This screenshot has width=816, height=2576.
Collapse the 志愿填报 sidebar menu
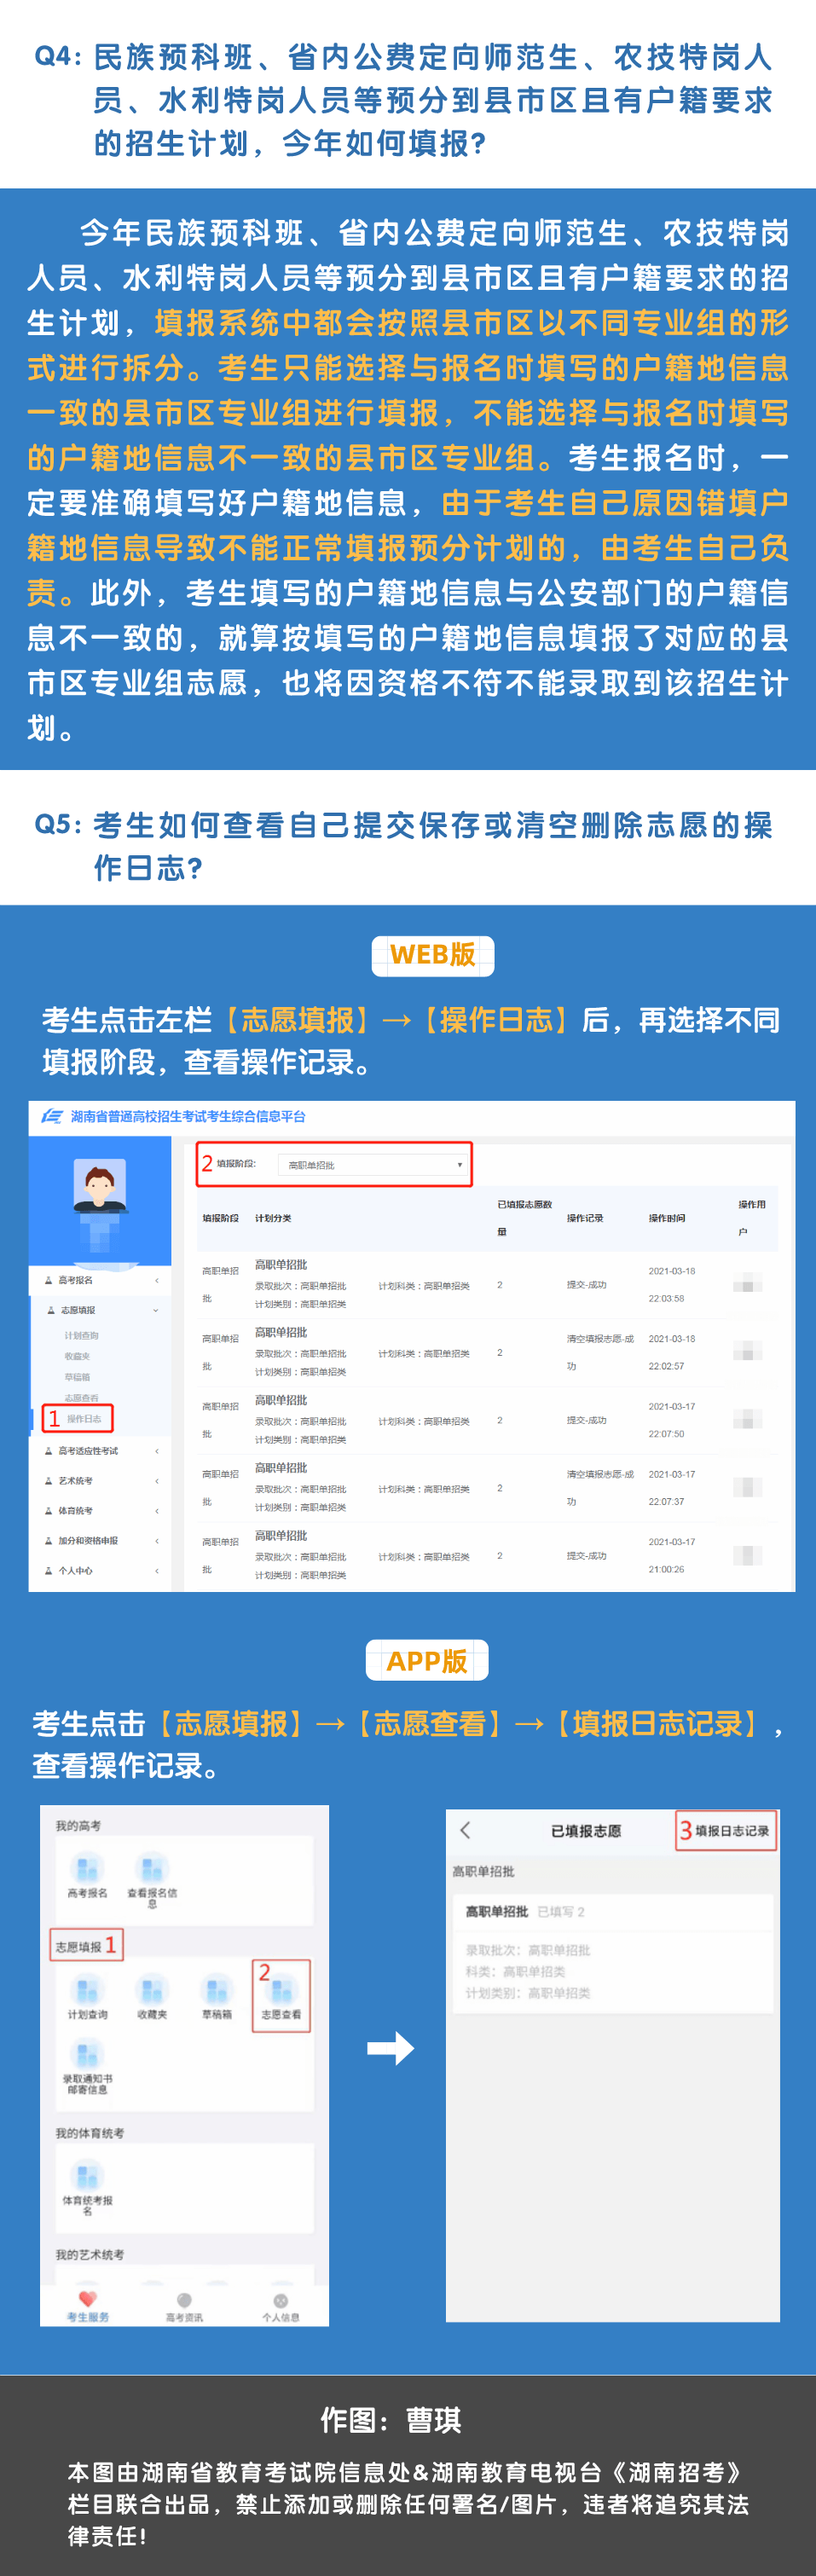[x=101, y=1310]
